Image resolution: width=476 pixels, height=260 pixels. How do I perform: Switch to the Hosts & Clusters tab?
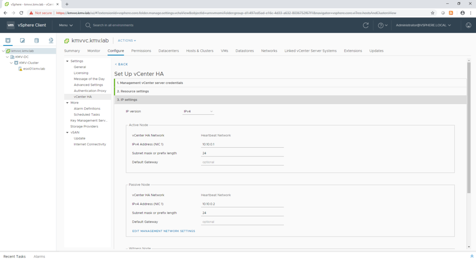tap(200, 51)
